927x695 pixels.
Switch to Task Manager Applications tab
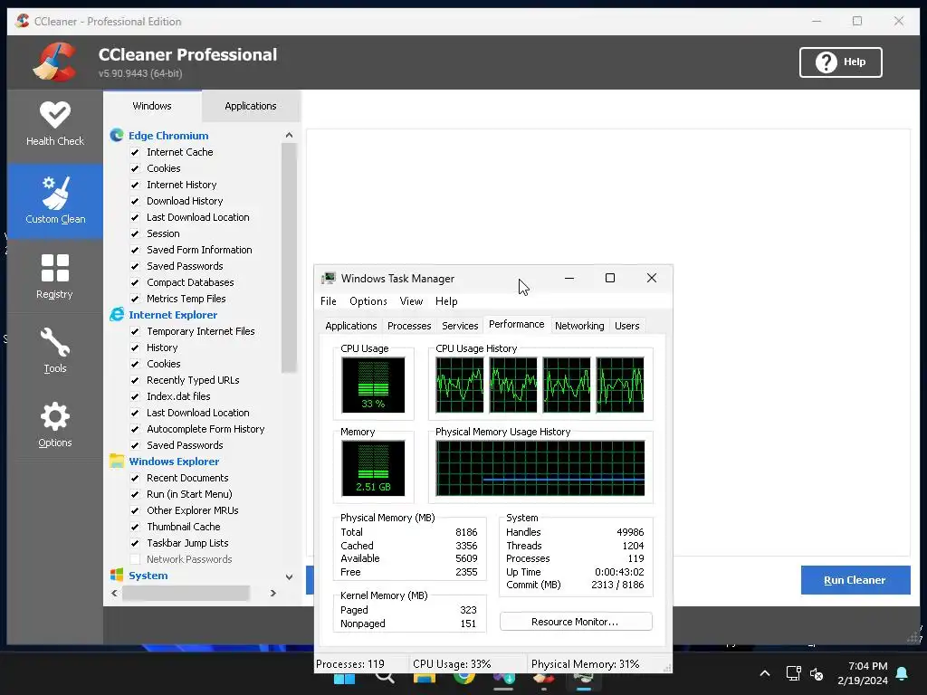[x=350, y=326]
